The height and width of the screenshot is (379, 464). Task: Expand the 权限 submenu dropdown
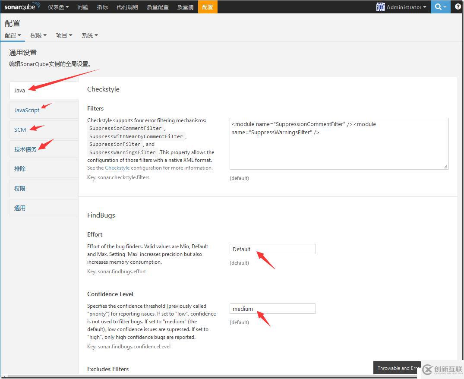[x=38, y=35]
